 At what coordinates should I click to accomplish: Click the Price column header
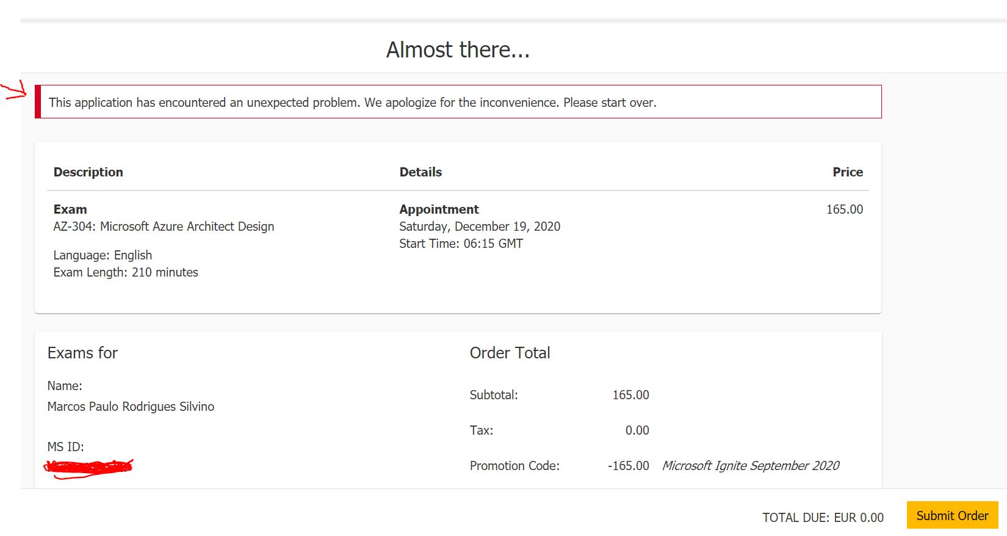click(848, 172)
